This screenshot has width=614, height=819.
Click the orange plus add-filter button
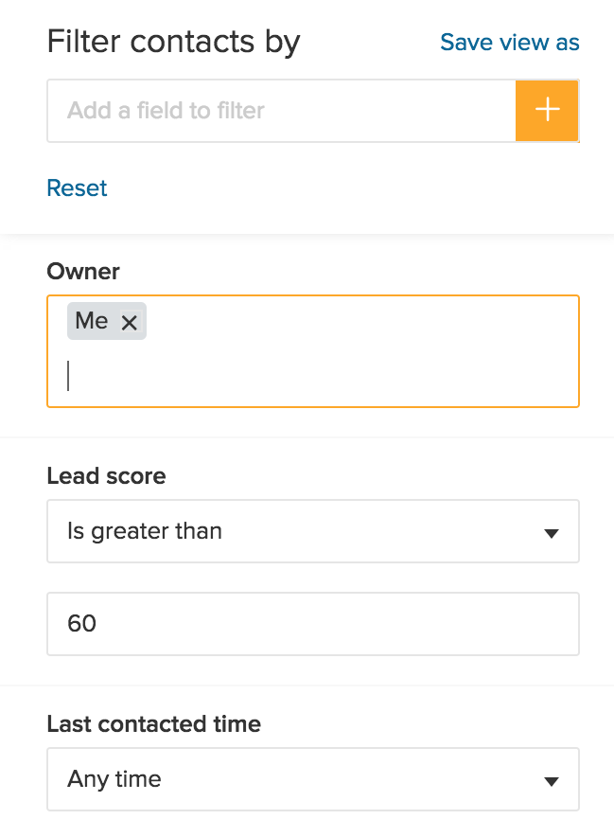coord(547,110)
